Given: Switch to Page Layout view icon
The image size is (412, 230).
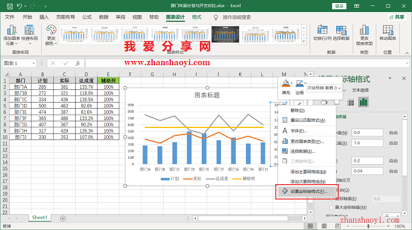Looking at the screenshot, I should pos(324,226).
